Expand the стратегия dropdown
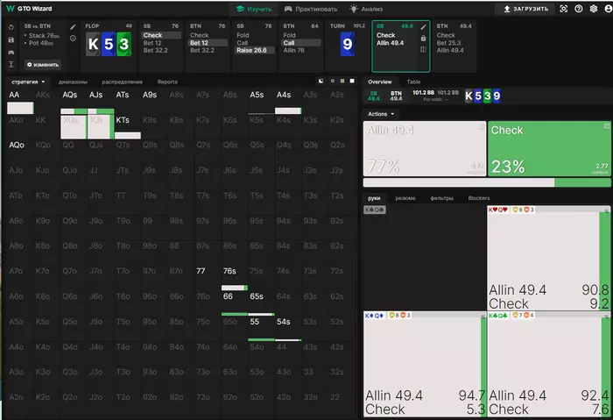 tap(28, 82)
